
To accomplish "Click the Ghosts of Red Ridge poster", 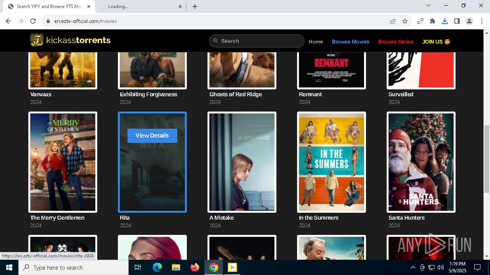I will tap(242, 71).
